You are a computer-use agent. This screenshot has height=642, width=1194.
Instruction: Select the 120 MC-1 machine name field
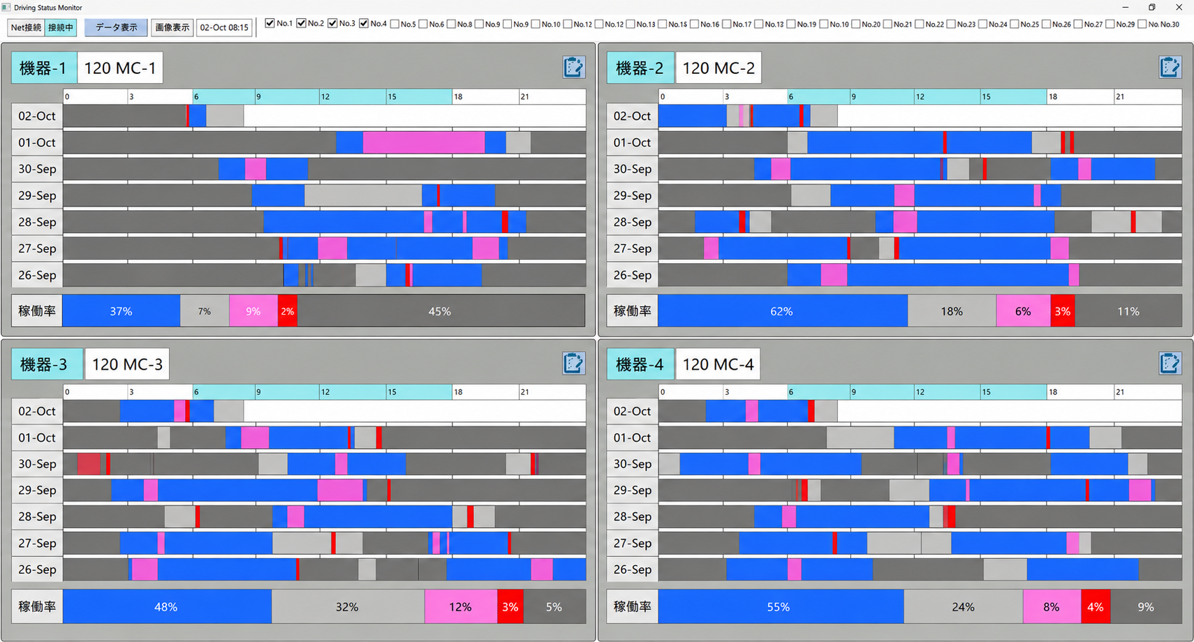pos(120,68)
